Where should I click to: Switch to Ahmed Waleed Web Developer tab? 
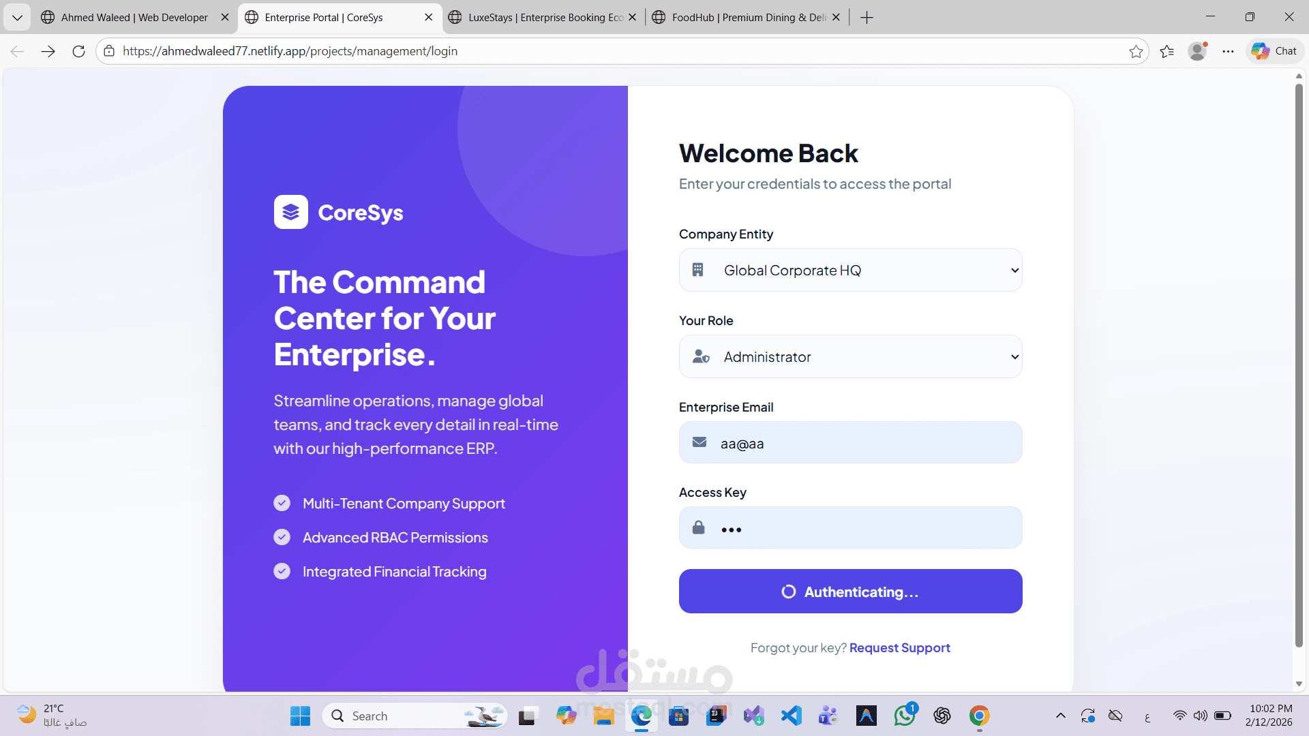pos(134,17)
